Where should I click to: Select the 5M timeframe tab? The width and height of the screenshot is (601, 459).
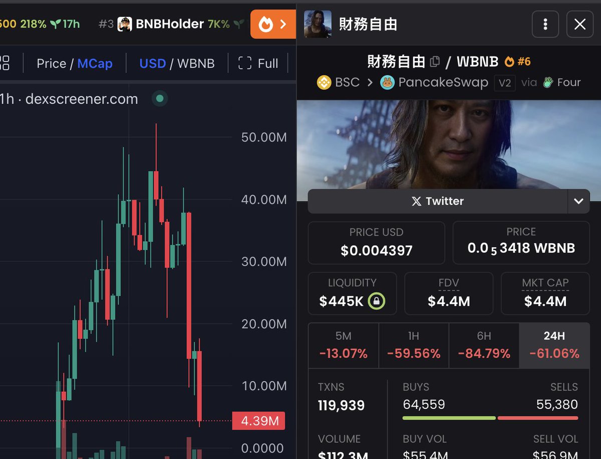click(344, 346)
